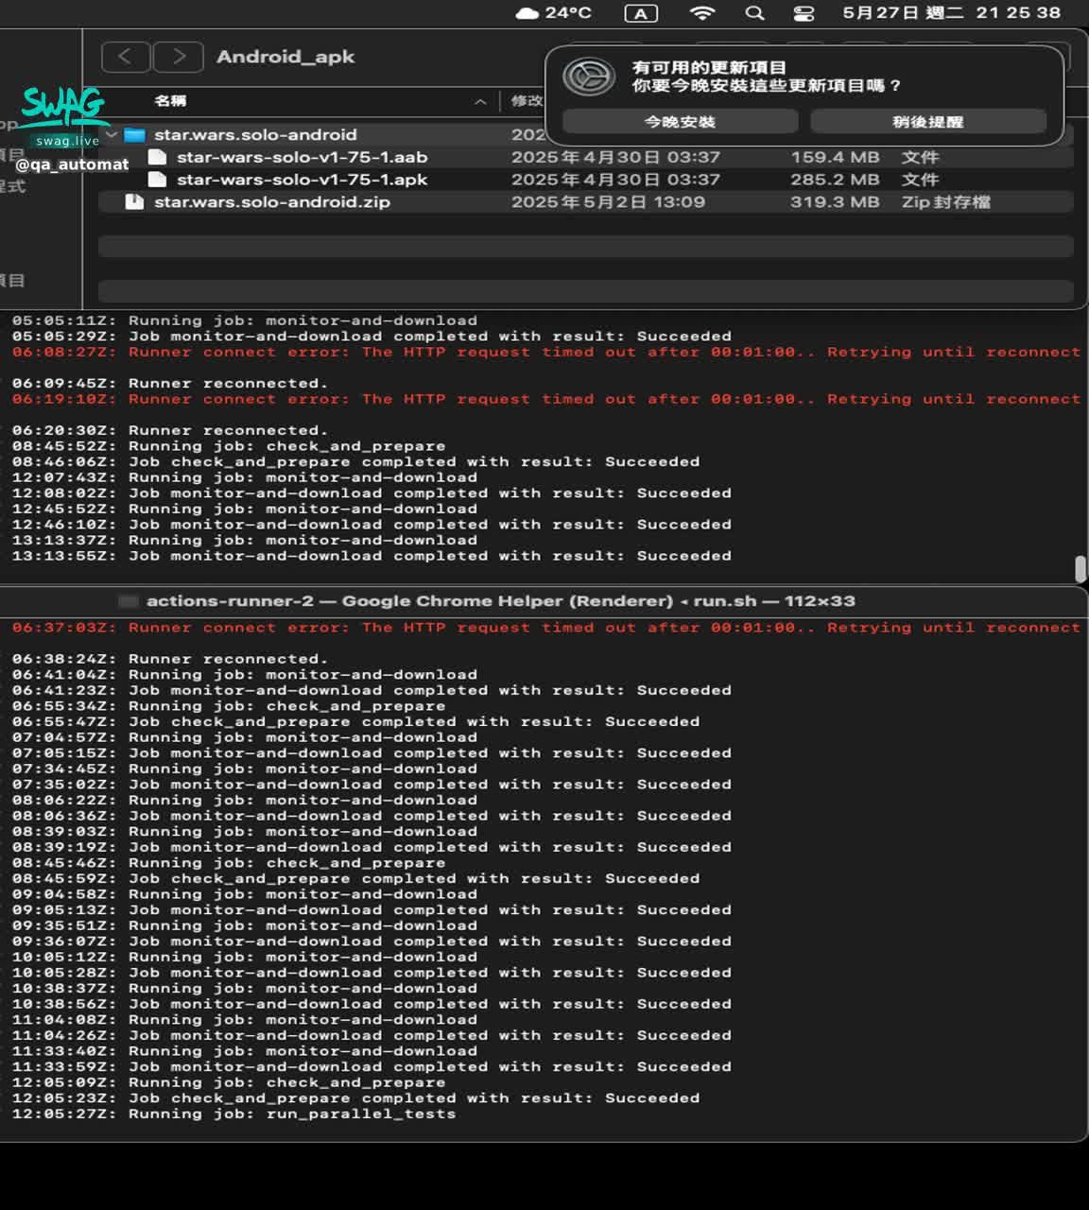Click the 06:37:03Z runner connect error line
This screenshot has height=1210, width=1089.
pos(546,629)
